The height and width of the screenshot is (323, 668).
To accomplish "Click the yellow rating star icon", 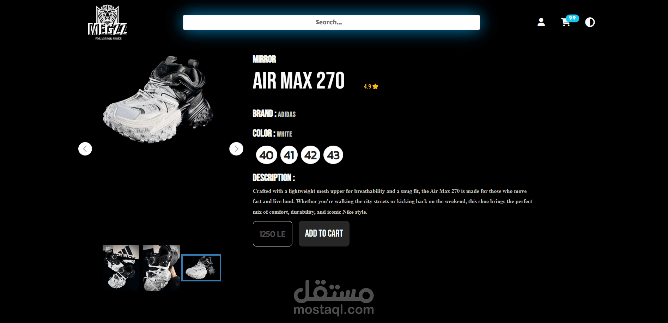I will tap(375, 86).
